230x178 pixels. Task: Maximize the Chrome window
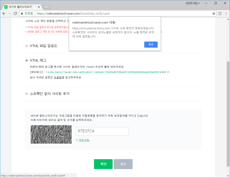[x=216, y=3]
